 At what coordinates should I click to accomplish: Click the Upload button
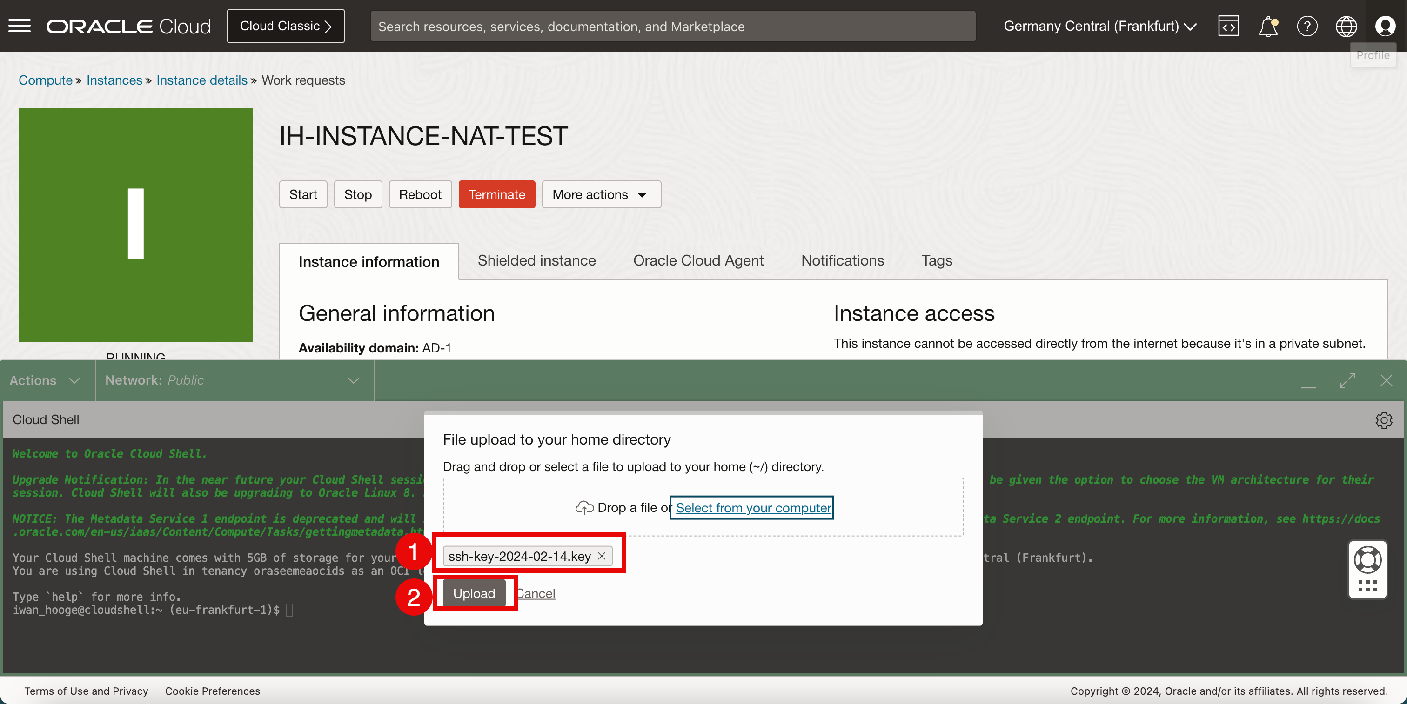[474, 593]
